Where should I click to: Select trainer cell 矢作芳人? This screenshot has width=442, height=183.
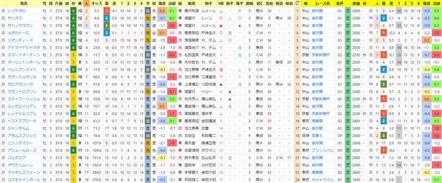(192, 99)
